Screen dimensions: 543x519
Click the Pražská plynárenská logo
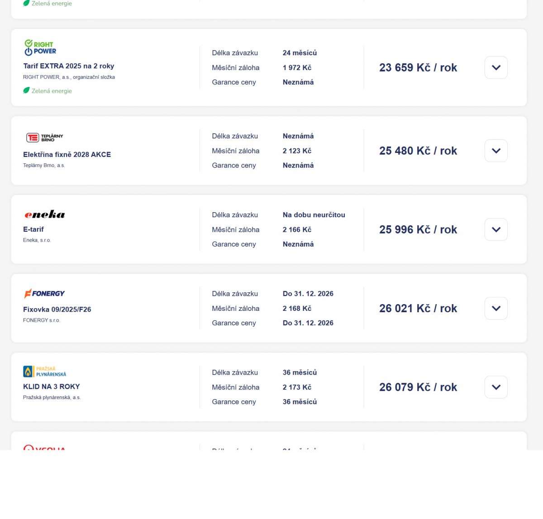[x=44, y=371]
